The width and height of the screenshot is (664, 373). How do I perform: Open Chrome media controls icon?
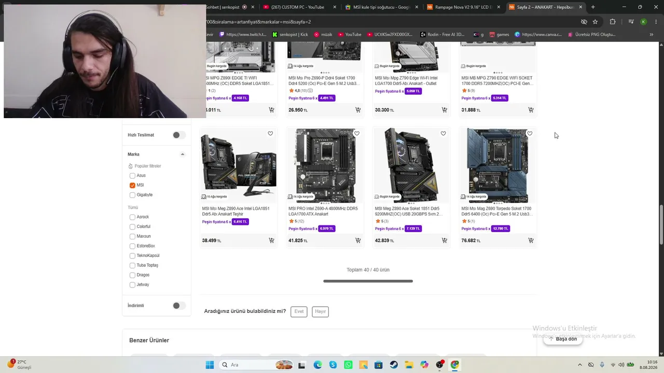click(x=631, y=22)
